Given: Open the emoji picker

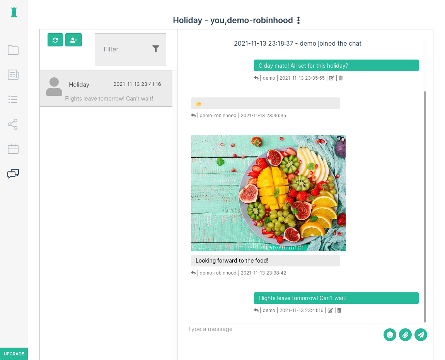Looking at the screenshot, I should click(x=390, y=334).
